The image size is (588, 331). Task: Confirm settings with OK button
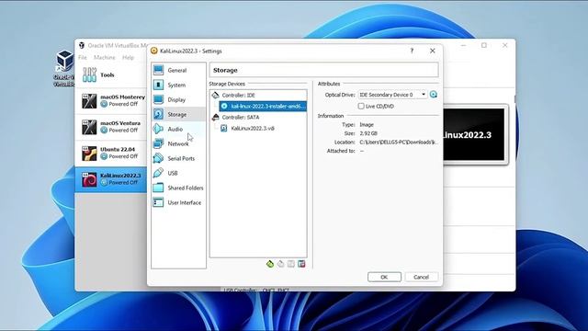pos(384,277)
